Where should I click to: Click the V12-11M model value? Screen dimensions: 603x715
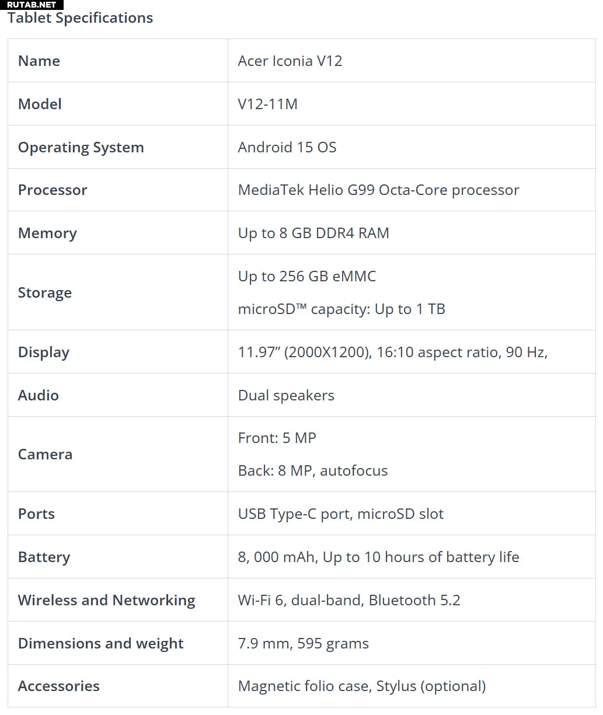[268, 104]
